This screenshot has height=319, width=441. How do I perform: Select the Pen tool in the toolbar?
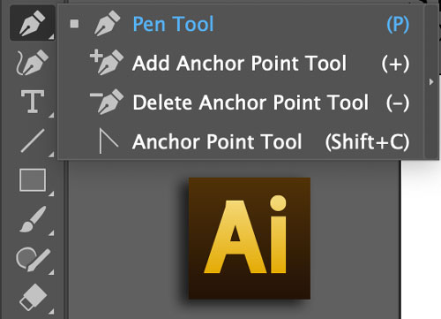point(33,23)
